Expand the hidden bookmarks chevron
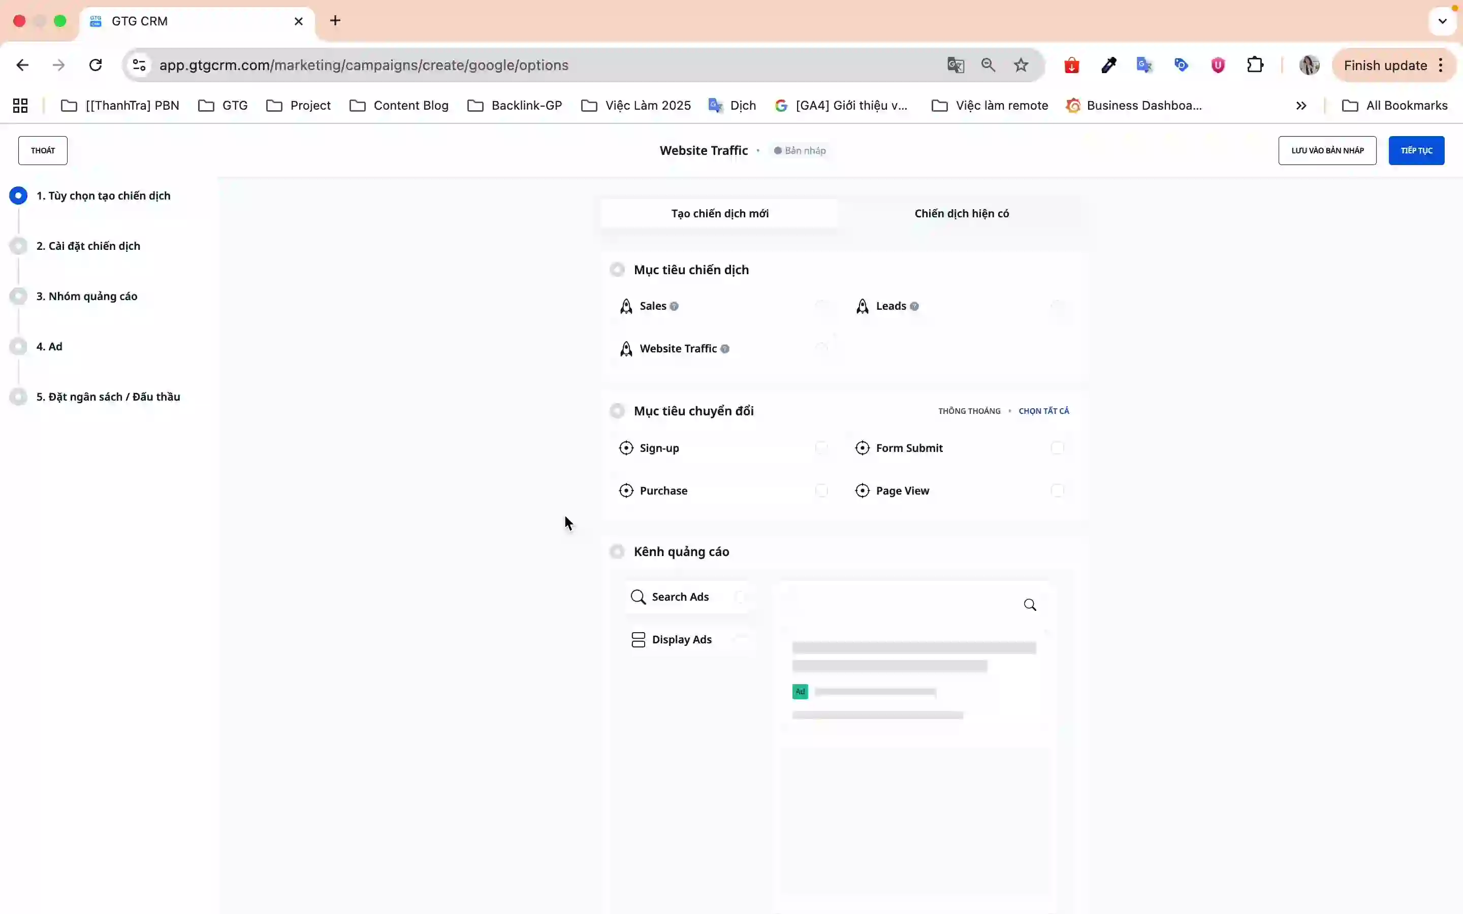1463x914 pixels. click(x=1301, y=106)
